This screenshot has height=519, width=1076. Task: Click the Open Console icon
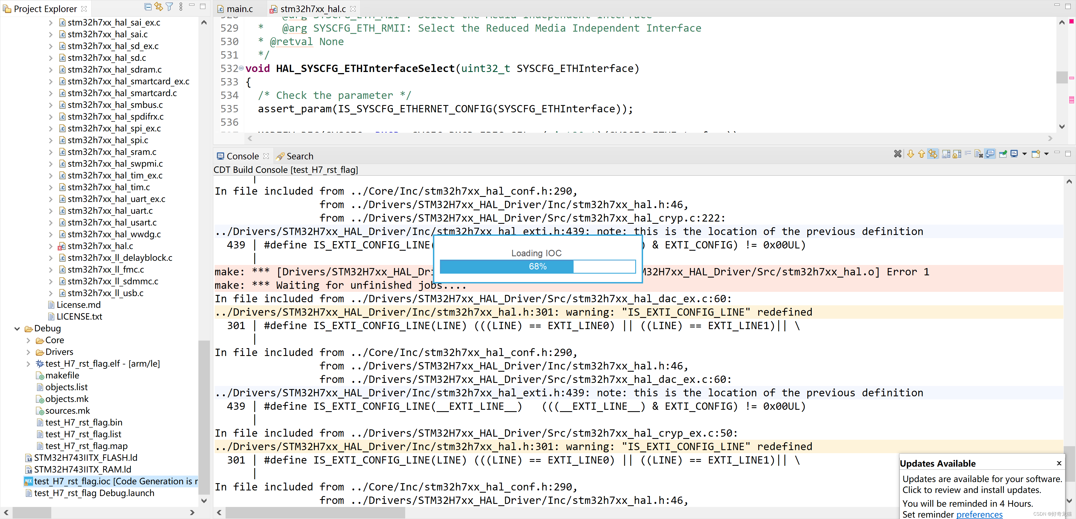coord(1035,154)
